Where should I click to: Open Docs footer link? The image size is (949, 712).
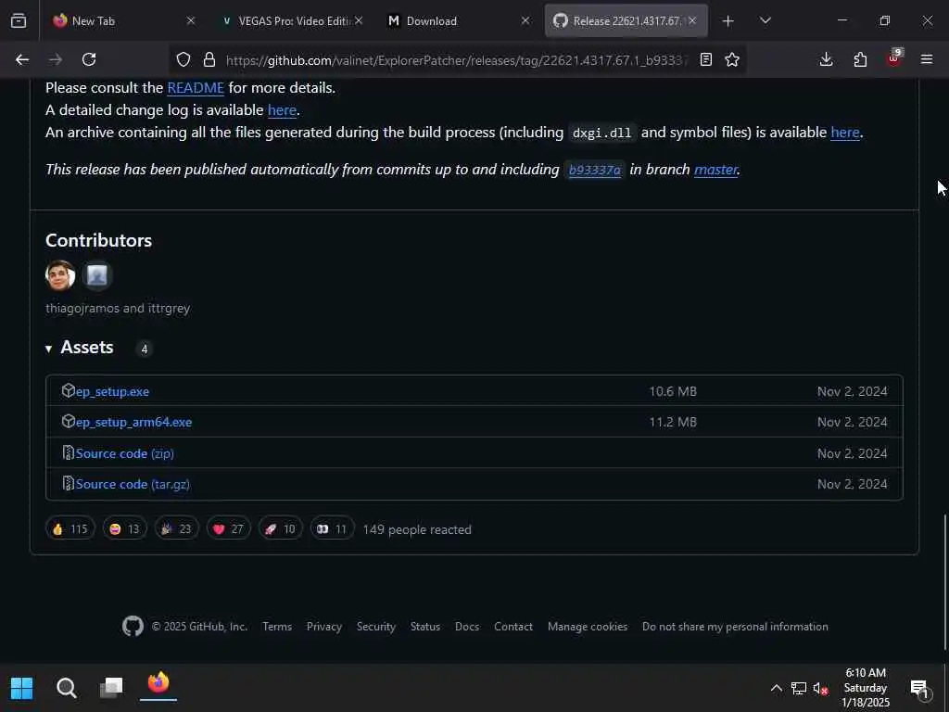pyautogui.click(x=467, y=627)
